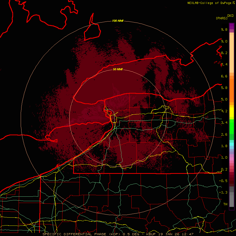This screenshot has height=236, width=236.
Task: Select the 5.0 value on the color scale
Action: tap(224, 99)
